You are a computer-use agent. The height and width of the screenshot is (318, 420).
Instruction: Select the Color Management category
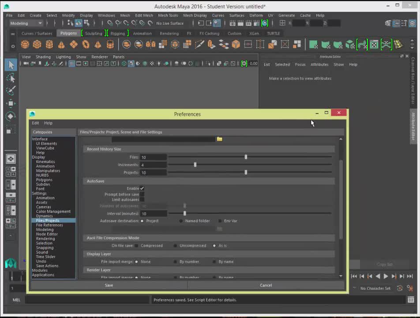click(53, 212)
